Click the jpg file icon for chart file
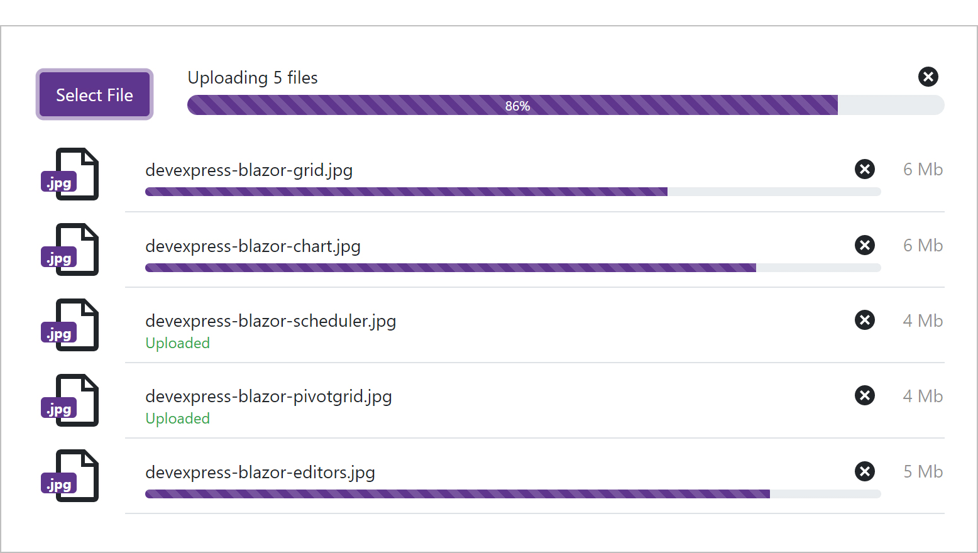Screen dimensions: 978x553 (70, 249)
